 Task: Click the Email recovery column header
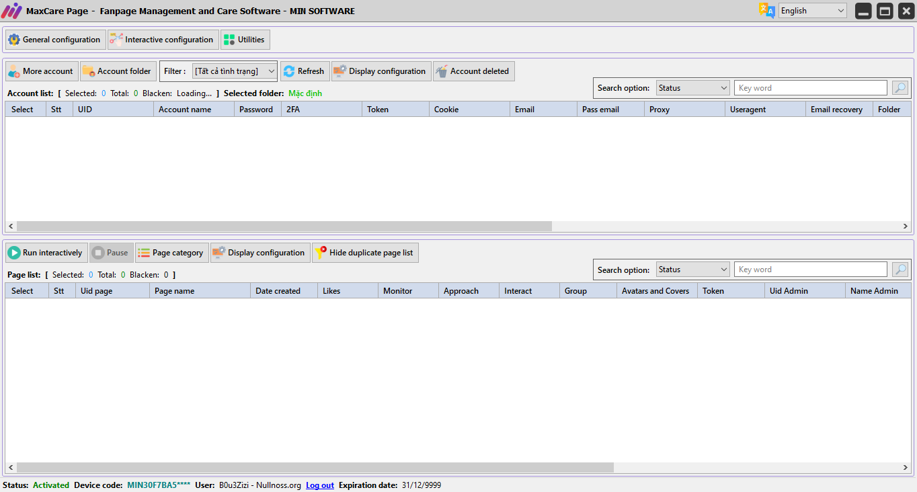(x=839, y=110)
